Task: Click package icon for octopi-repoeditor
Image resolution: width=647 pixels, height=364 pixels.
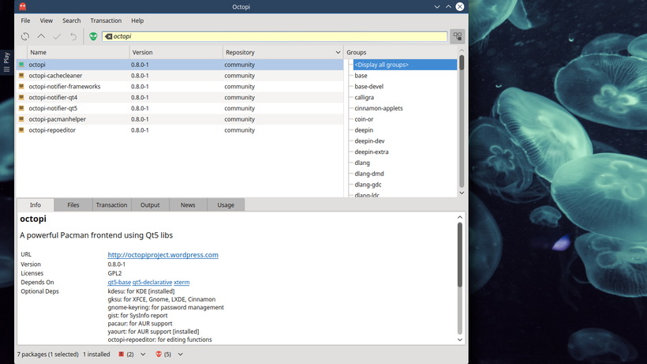Action: point(21,130)
